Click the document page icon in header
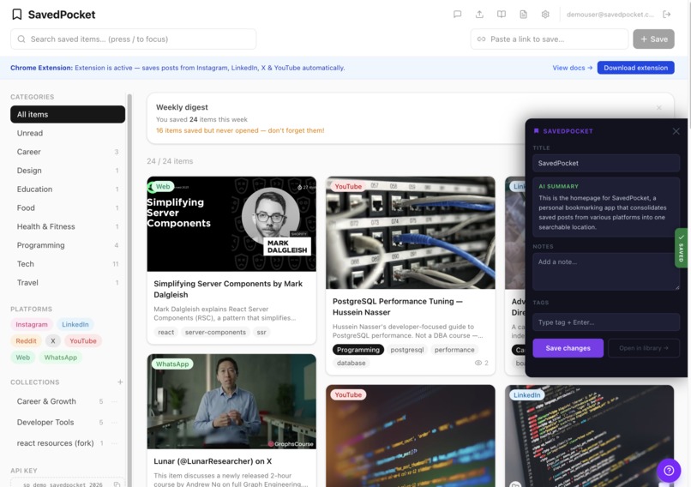This screenshot has height=487, width=691. tap(523, 15)
